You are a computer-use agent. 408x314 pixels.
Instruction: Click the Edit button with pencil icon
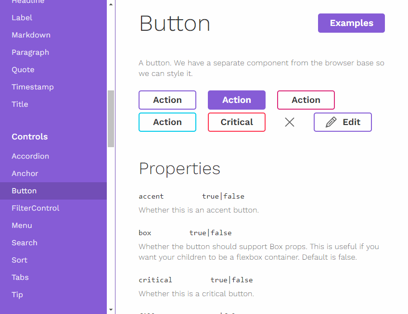click(343, 122)
